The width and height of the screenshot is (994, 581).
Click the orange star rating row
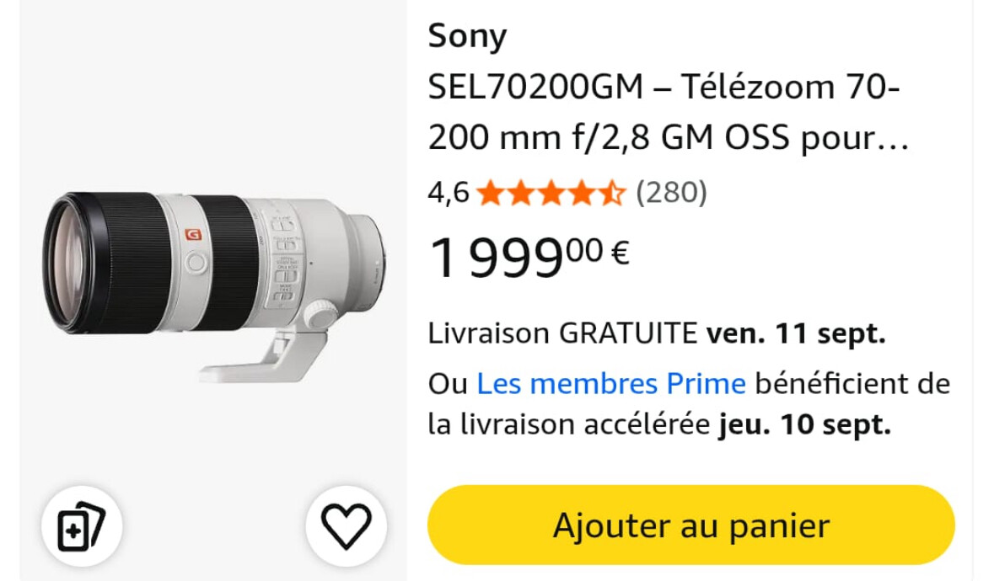pyautogui.click(x=551, y=192)
